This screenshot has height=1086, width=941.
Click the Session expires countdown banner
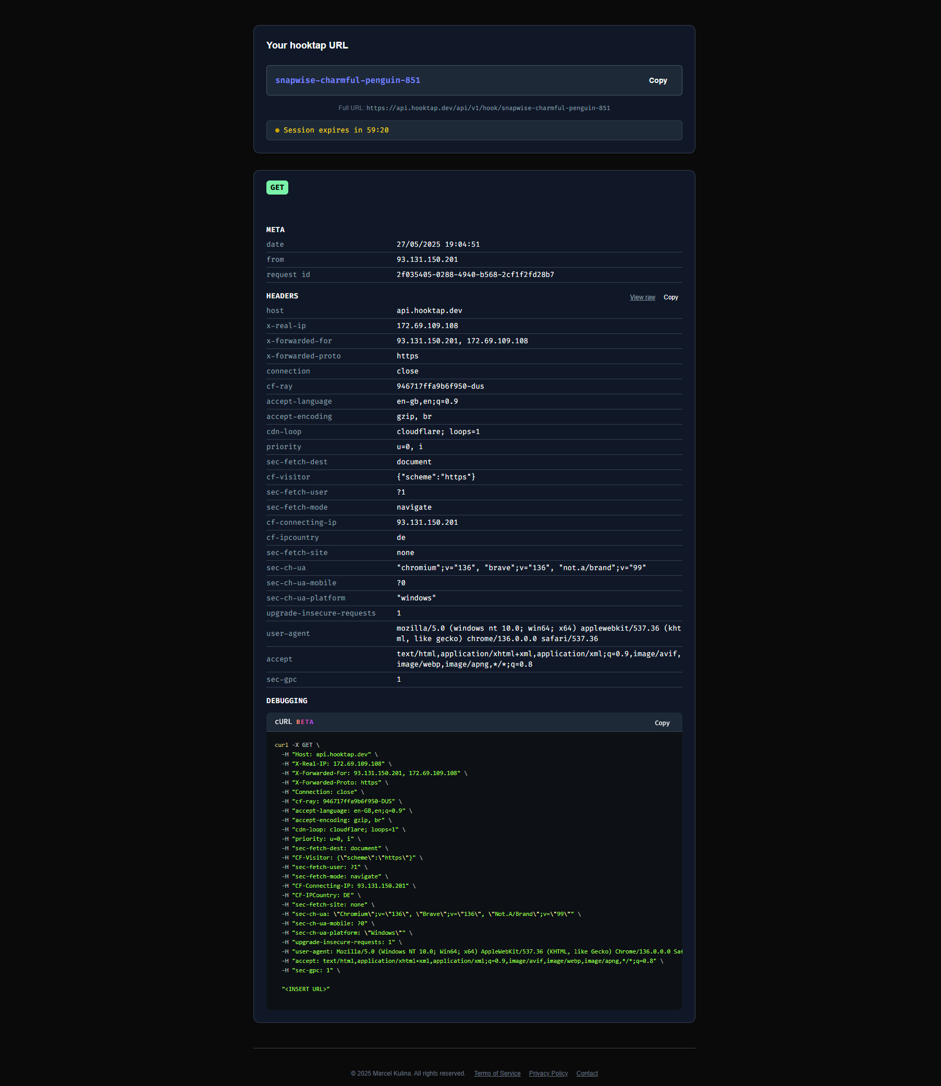474,130
